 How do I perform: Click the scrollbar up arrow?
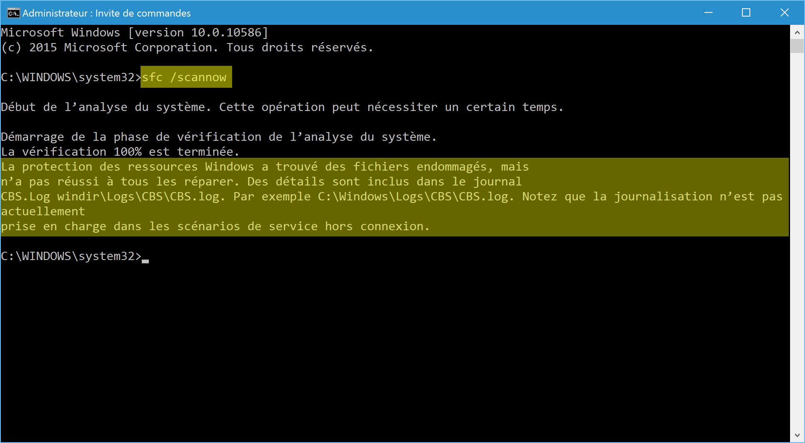tap(797, 32)
